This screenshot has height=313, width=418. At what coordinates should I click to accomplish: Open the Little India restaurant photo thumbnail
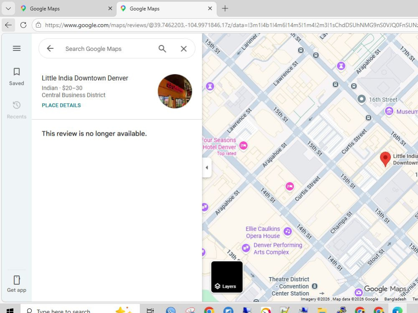(175, 91)
